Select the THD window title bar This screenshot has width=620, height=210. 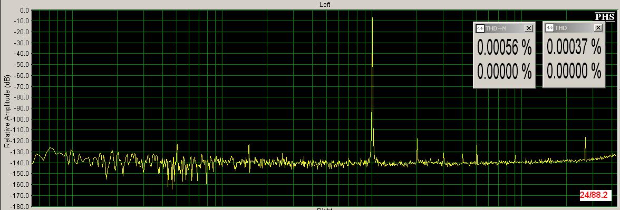[x=574, y=27]
